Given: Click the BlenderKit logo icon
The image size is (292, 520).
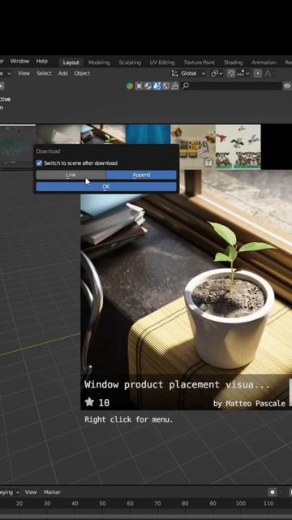Looking at the screenshot, I should pyautogui.click(x=130, y=86).
